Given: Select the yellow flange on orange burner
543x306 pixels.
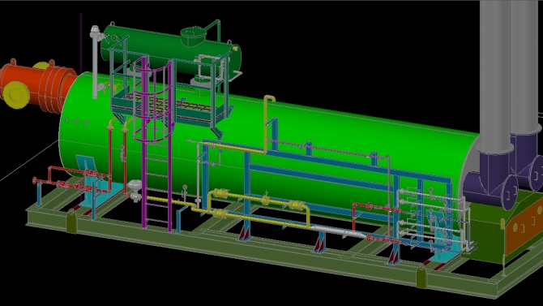Looking at the screenshot, I should point(15,95).
